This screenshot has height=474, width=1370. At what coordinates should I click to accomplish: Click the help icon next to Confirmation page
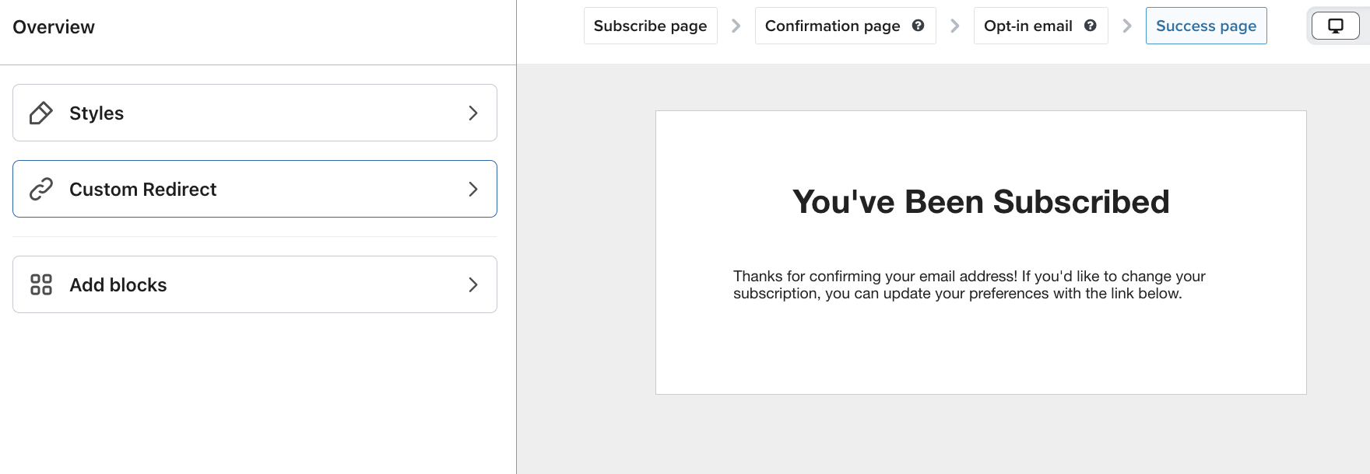pyautogui.click(x=918, y=26)
